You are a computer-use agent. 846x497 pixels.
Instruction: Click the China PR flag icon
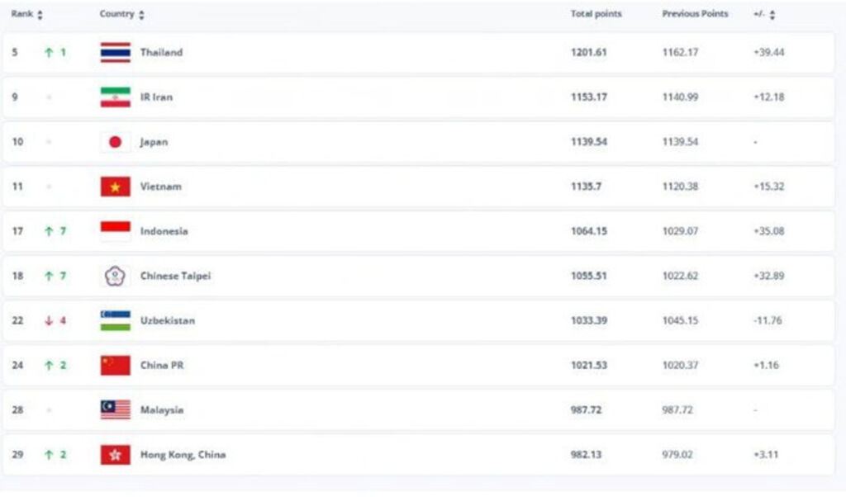pyautogui.click(x=115, y=366)
